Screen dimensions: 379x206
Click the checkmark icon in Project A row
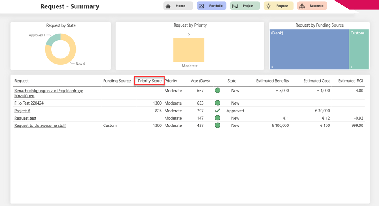coord(217,111)
